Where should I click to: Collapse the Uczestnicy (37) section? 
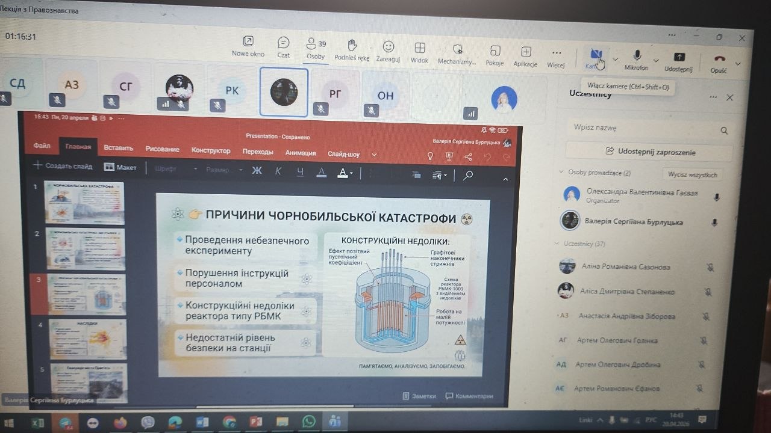pyautogui.click(x=557, y=244)
